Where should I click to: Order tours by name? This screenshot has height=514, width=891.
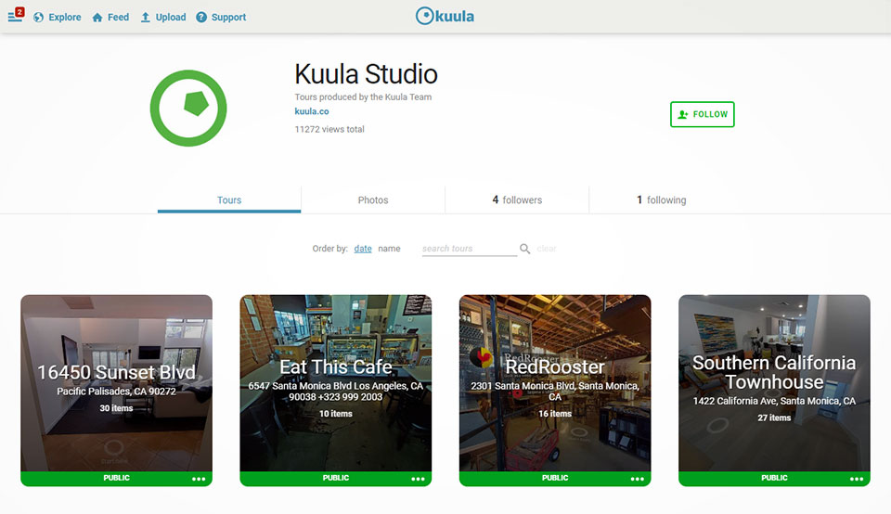389,249
